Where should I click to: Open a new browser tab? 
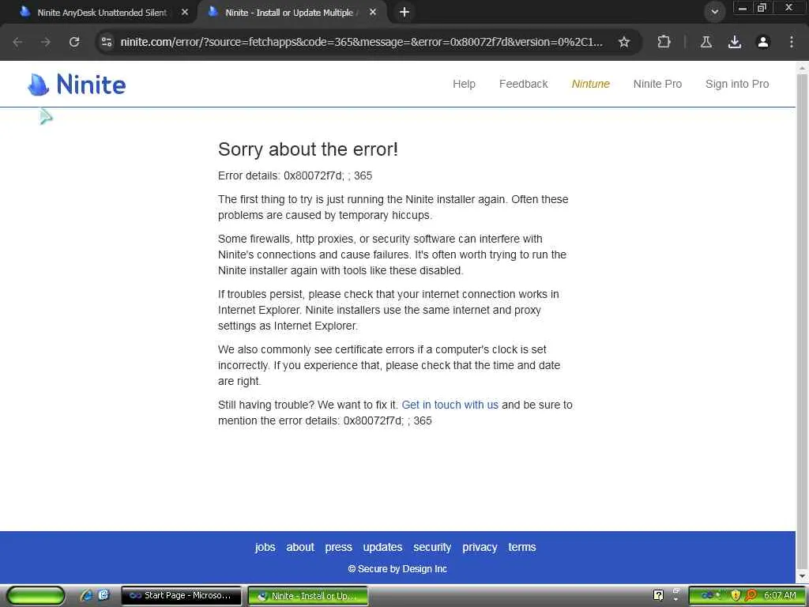(x=404, y=12)
